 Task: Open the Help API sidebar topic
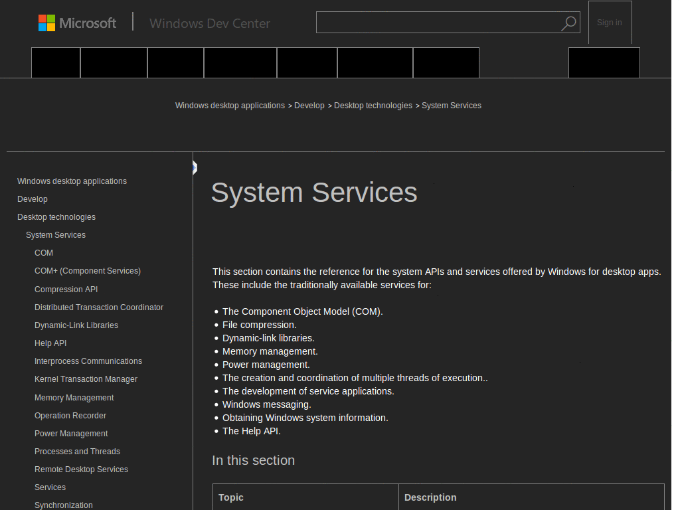point(50,343)
